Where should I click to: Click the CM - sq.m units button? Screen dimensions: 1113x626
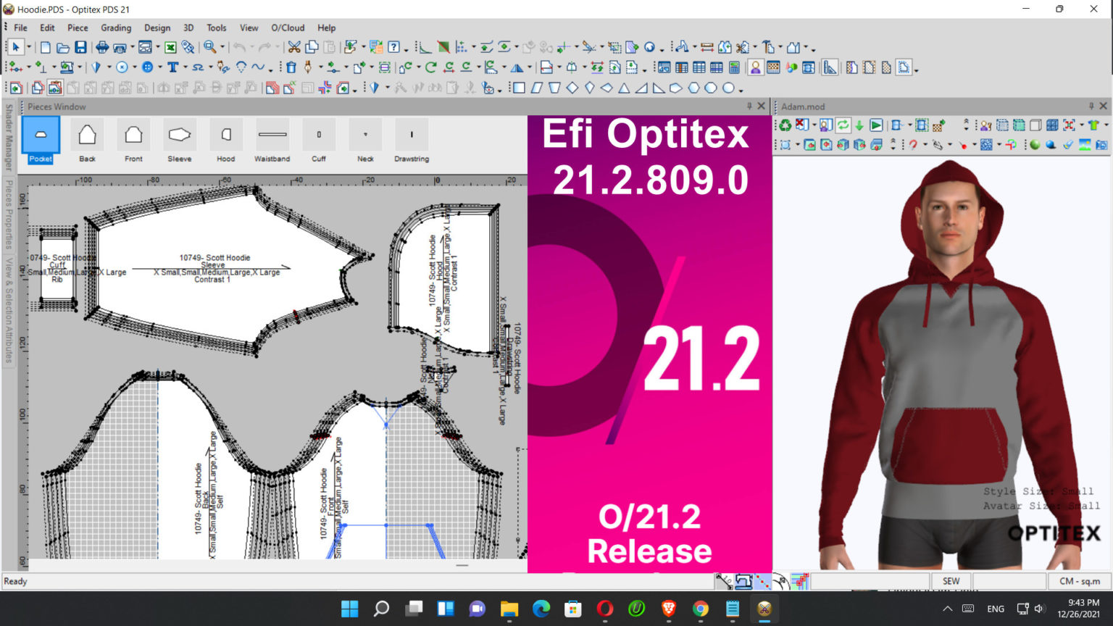(x=1078, y=580)
